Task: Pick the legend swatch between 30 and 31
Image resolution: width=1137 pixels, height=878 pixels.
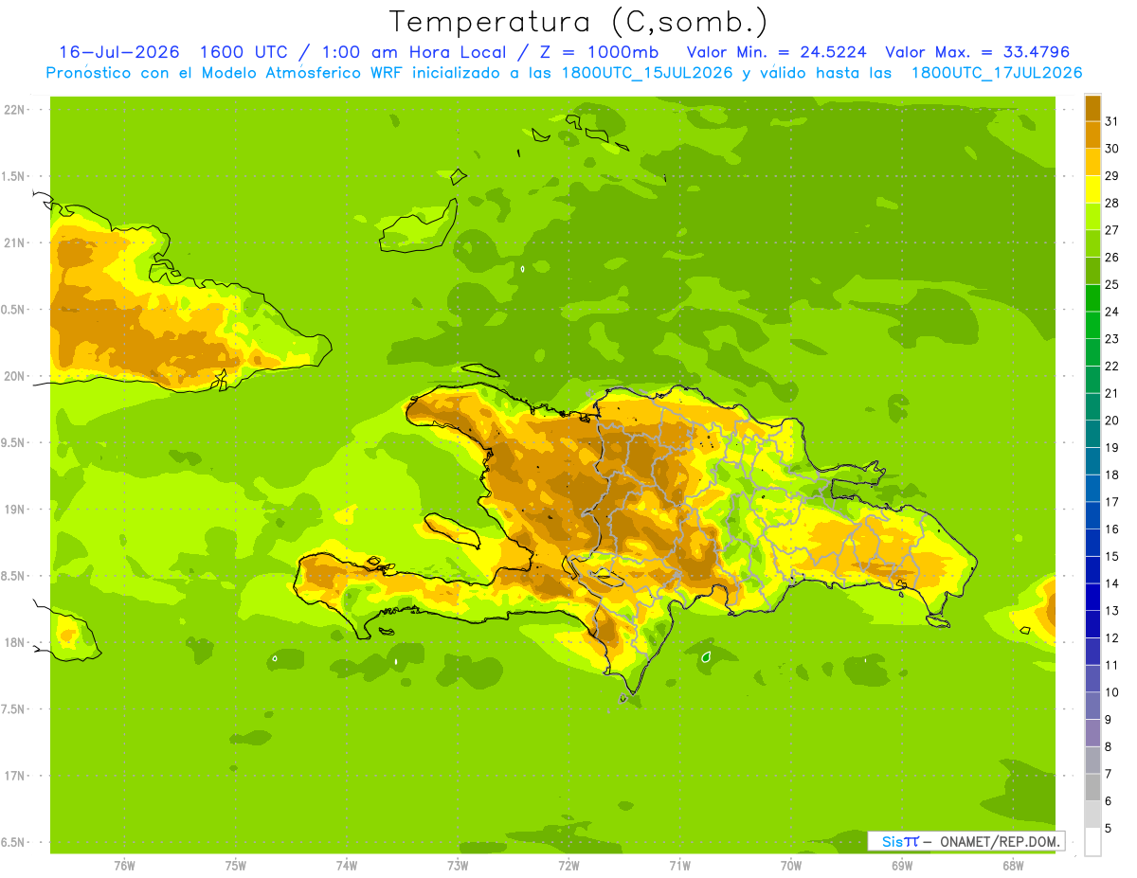Action: coord(1092,134)
